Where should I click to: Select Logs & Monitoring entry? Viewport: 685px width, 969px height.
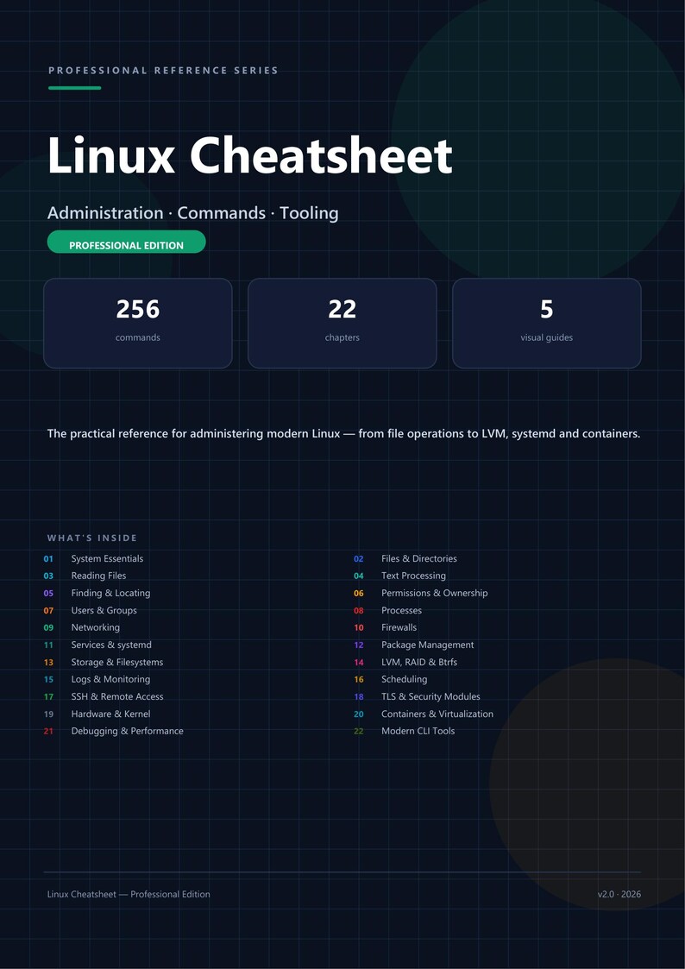(x=110, y=679)
